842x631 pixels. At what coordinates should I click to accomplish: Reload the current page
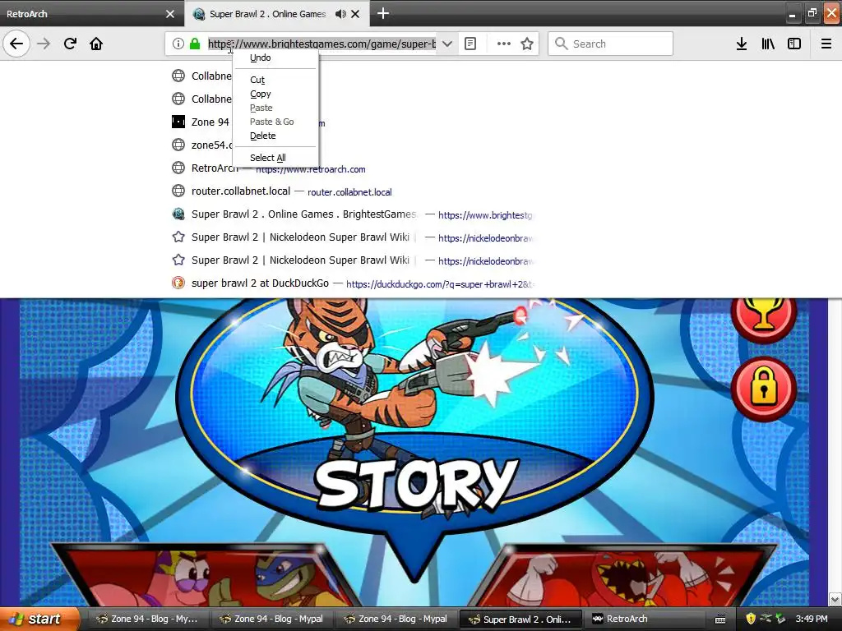70,44
